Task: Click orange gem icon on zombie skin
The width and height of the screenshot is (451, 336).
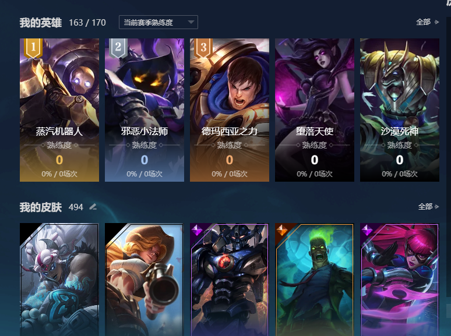Action: [282, 230]
